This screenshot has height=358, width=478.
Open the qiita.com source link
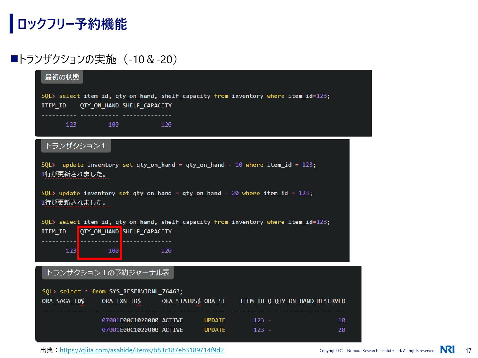pyautogui.click(x=142, y=350)
